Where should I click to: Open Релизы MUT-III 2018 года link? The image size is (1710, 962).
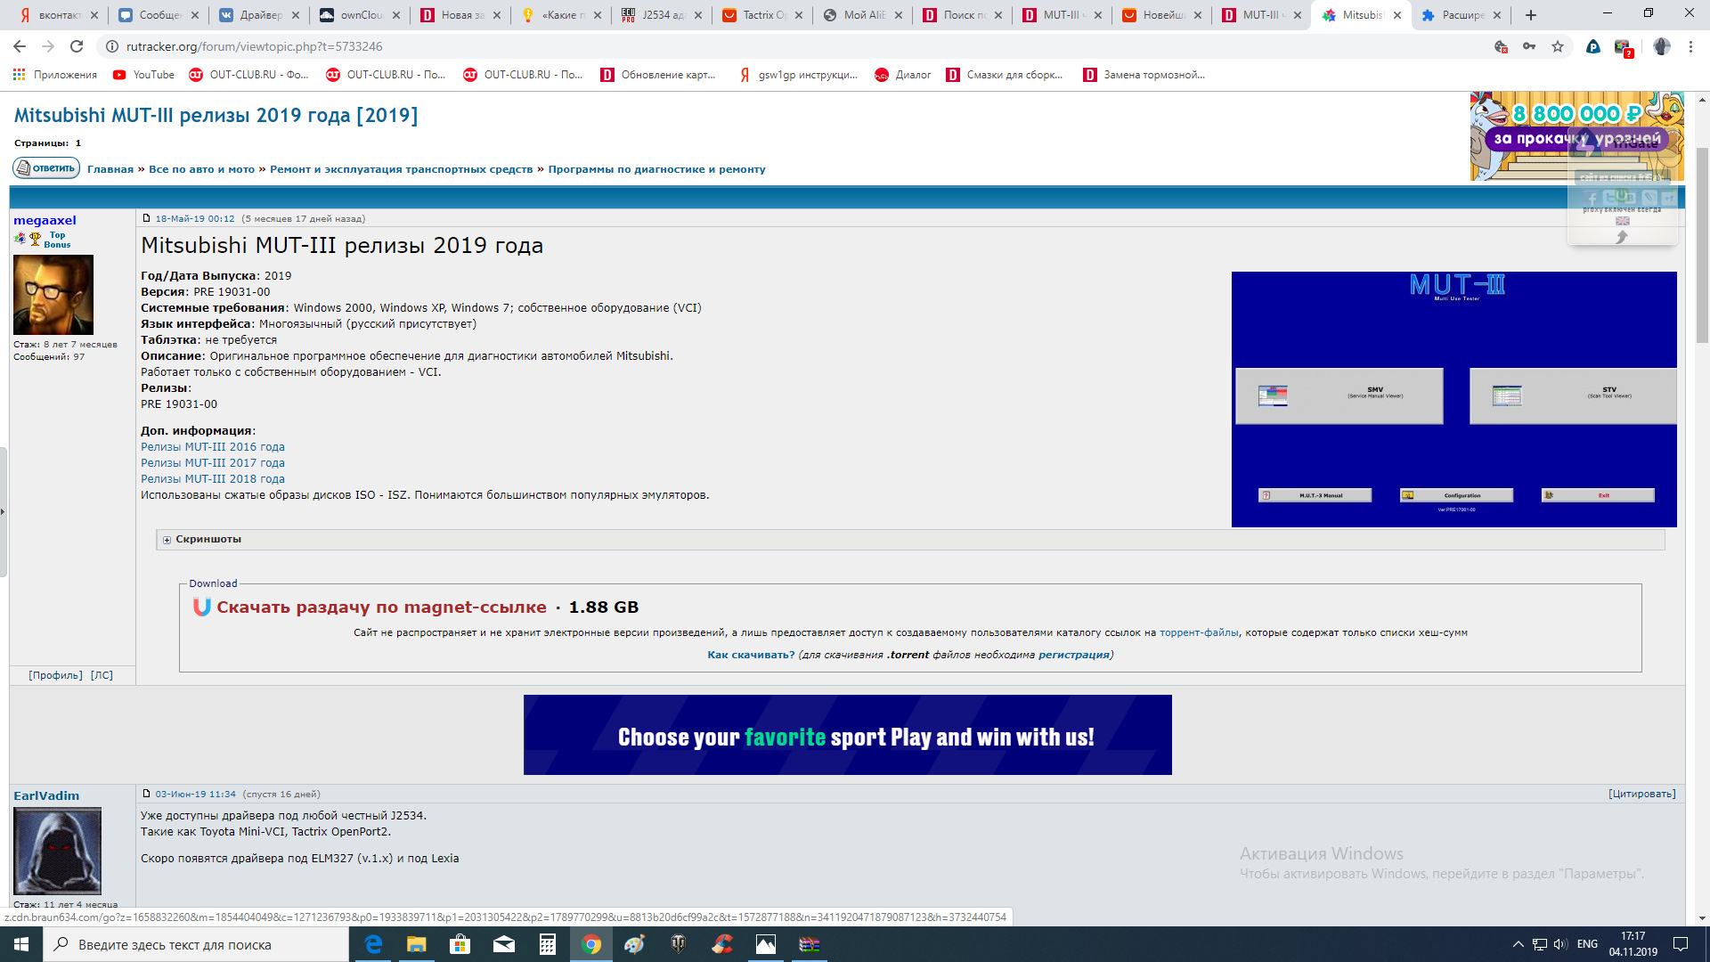click(213, 479)
